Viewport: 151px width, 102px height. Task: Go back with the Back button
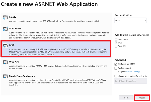(x=126, y=98)
